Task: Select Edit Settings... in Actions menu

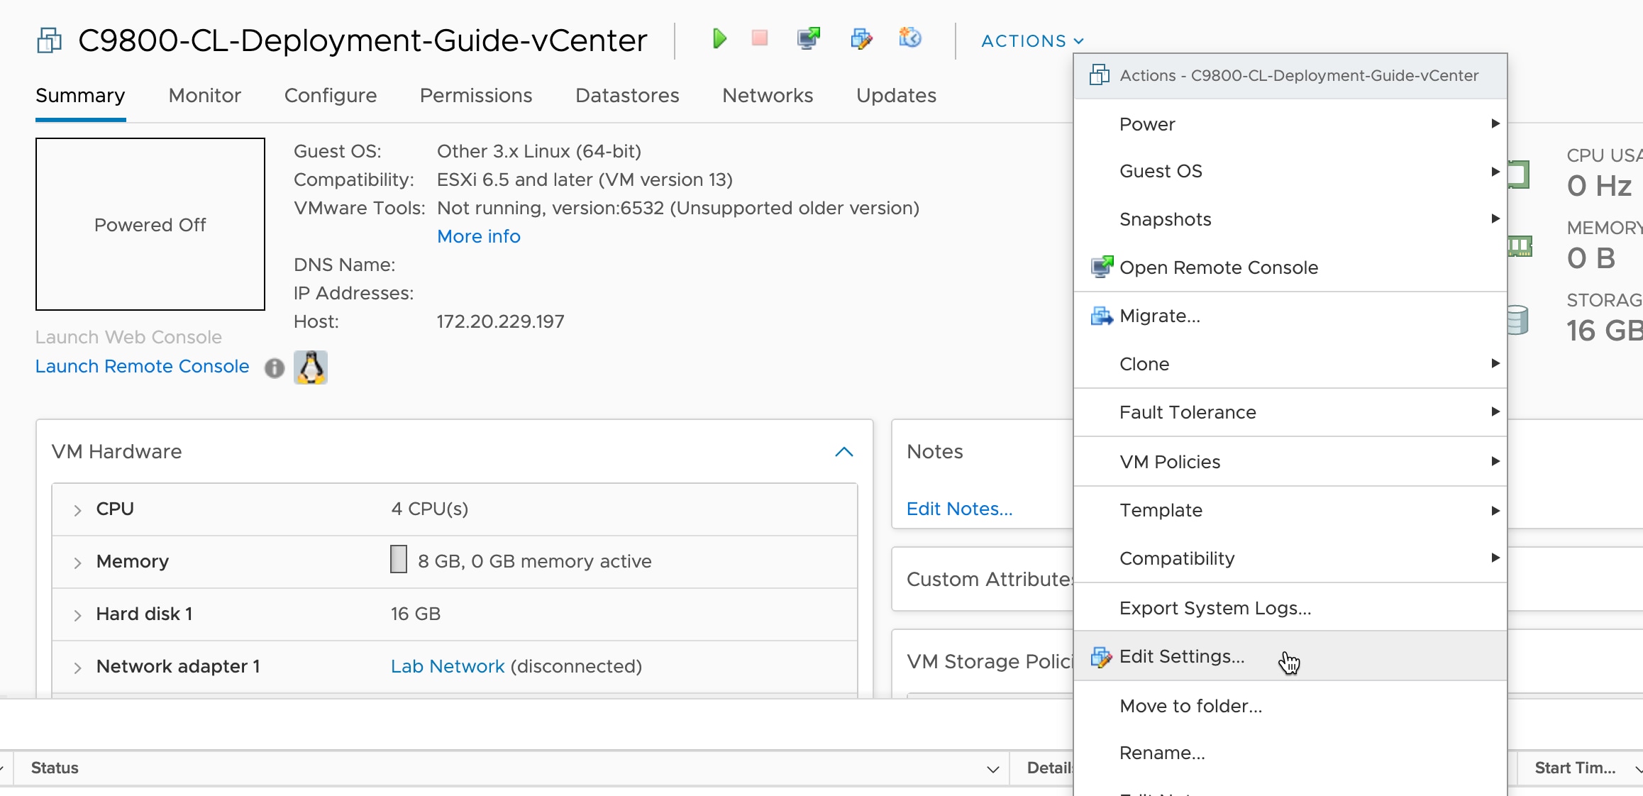Action: click(x=1290, y=656)
